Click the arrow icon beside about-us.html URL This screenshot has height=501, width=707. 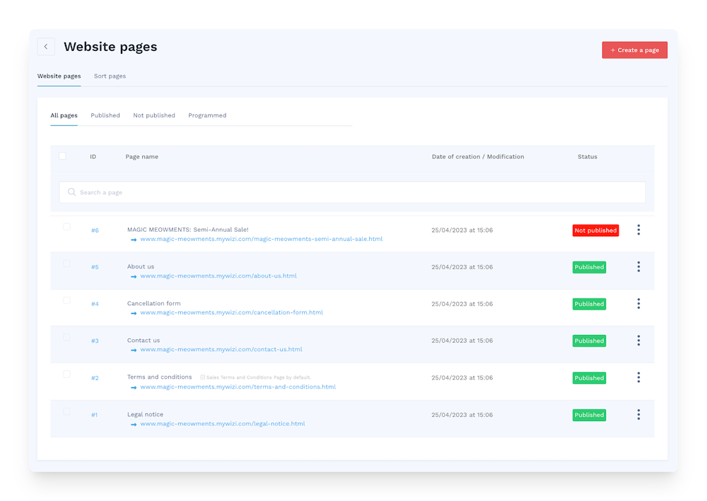(x=134, y=276)
